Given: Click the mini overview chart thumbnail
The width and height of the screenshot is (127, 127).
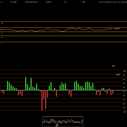Looking at the screenshot, I should [x=63, y=122].
